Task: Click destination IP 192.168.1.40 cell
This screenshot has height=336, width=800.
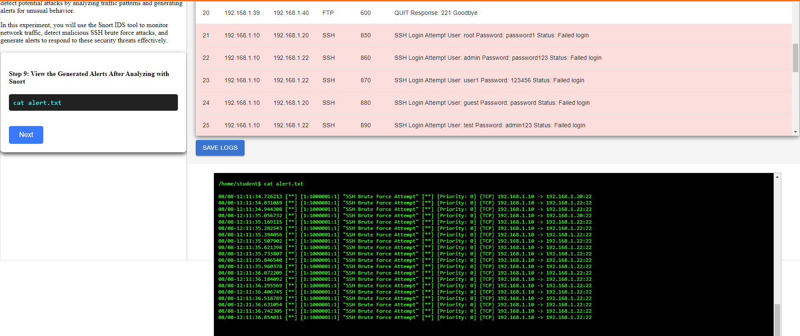Action: 291,13
